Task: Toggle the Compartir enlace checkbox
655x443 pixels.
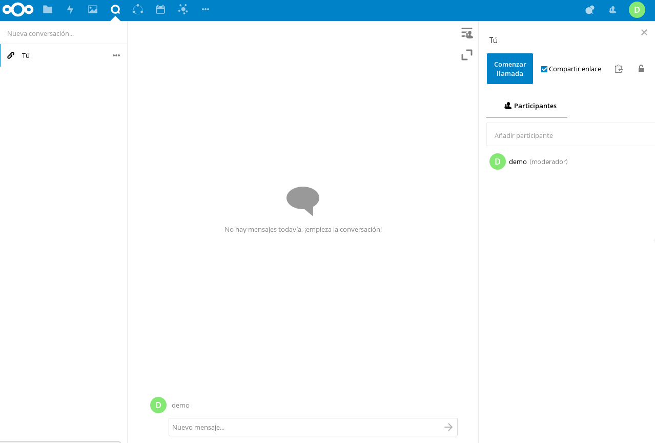Action: point(544,69)
